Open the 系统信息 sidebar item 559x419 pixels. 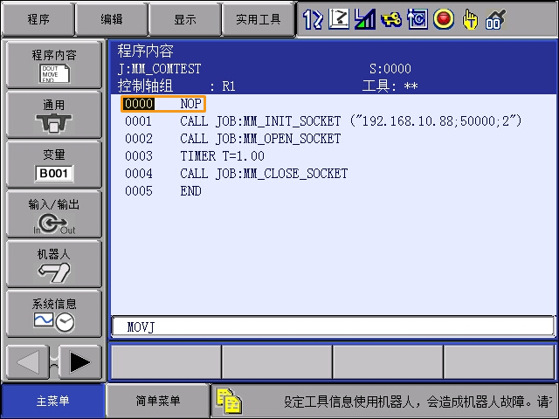point(54,314)
